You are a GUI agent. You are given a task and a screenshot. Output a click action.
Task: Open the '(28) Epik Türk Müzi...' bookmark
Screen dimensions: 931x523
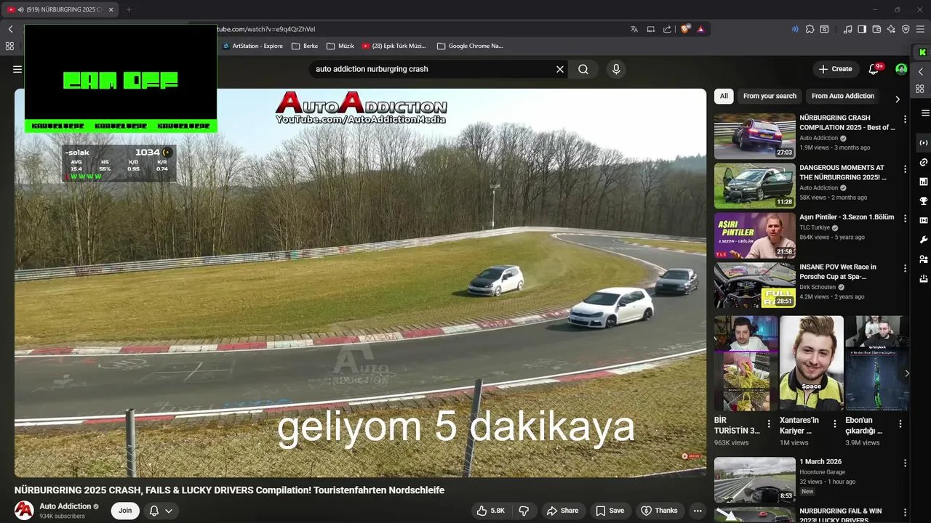click(393, 46)
